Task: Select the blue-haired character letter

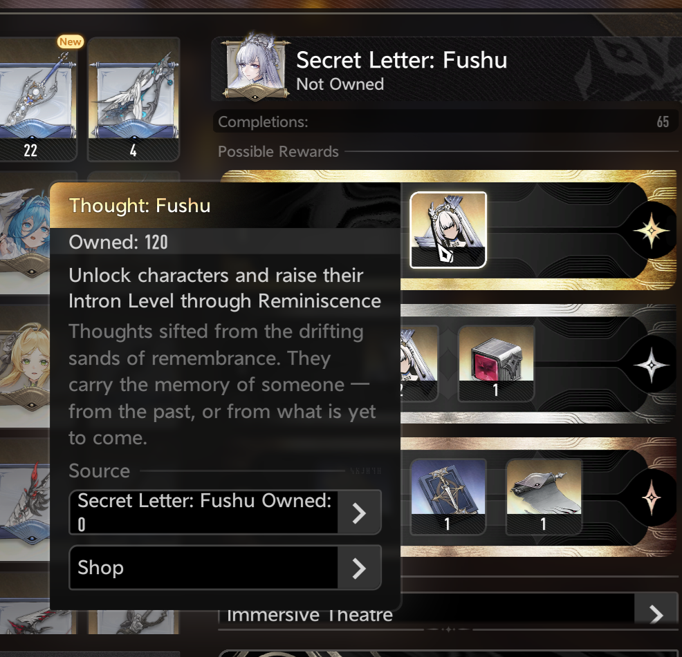Action: pyautogui.click(x=25, y=232)
